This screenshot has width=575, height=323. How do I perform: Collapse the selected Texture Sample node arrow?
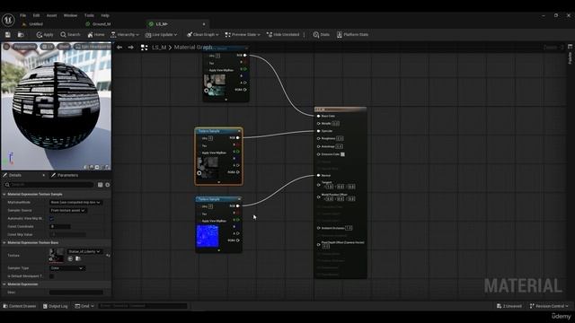(x=240, y=131)
